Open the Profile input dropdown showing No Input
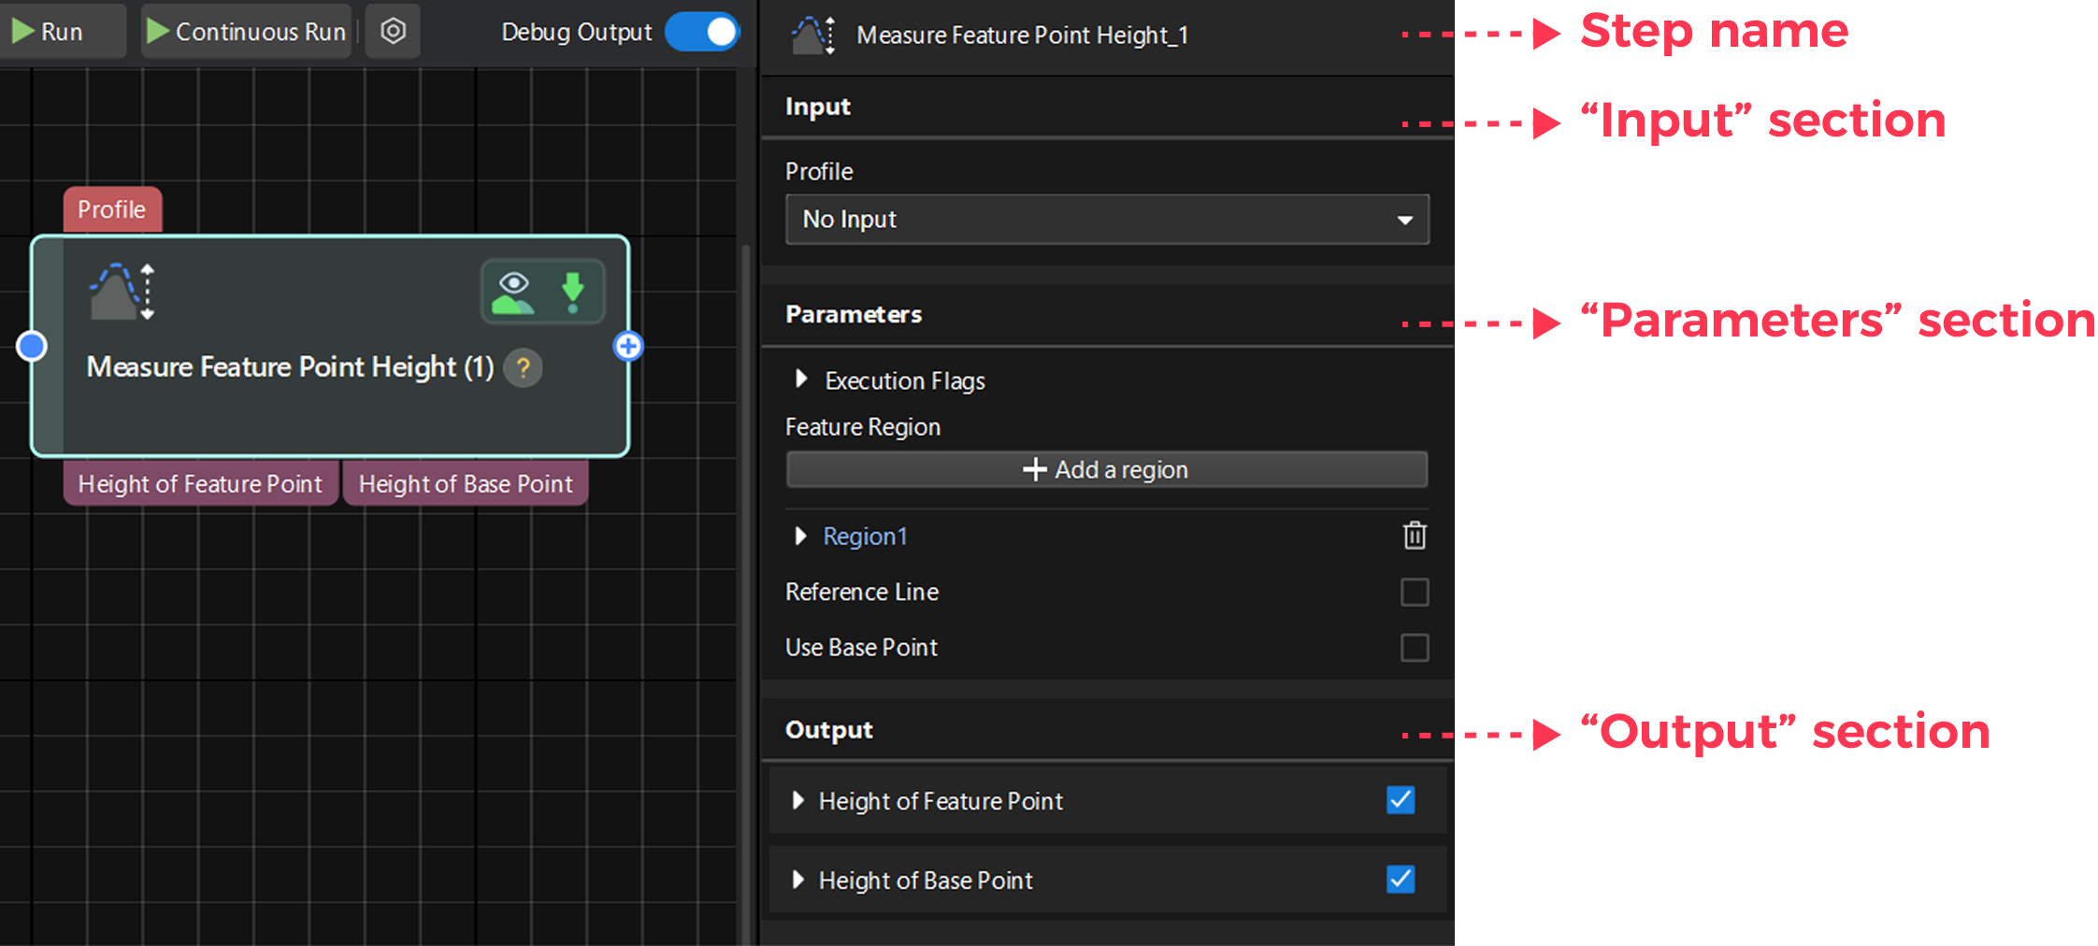The height and width of the screenshot is (946, 2098). 1106,220
